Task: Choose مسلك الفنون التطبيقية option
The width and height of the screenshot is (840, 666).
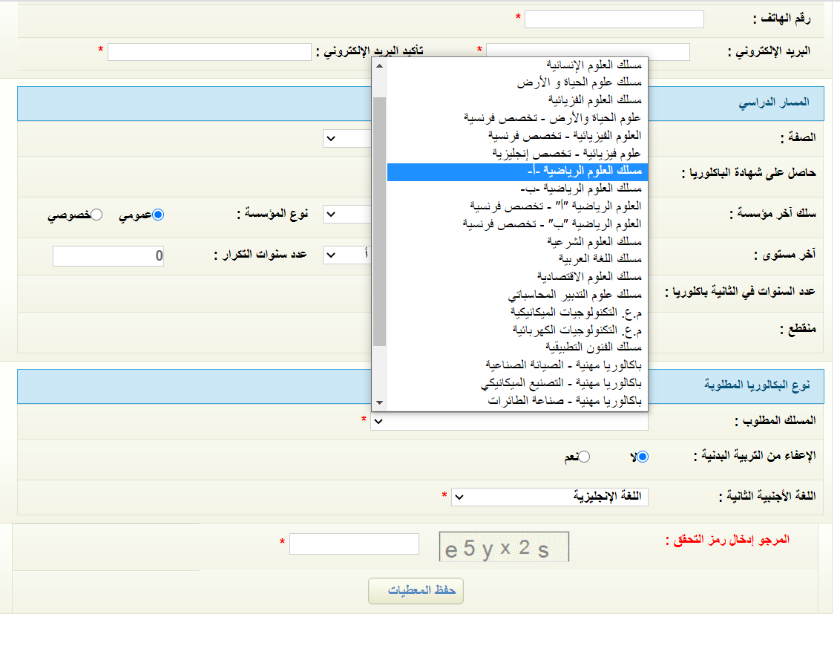Action: 517,348
